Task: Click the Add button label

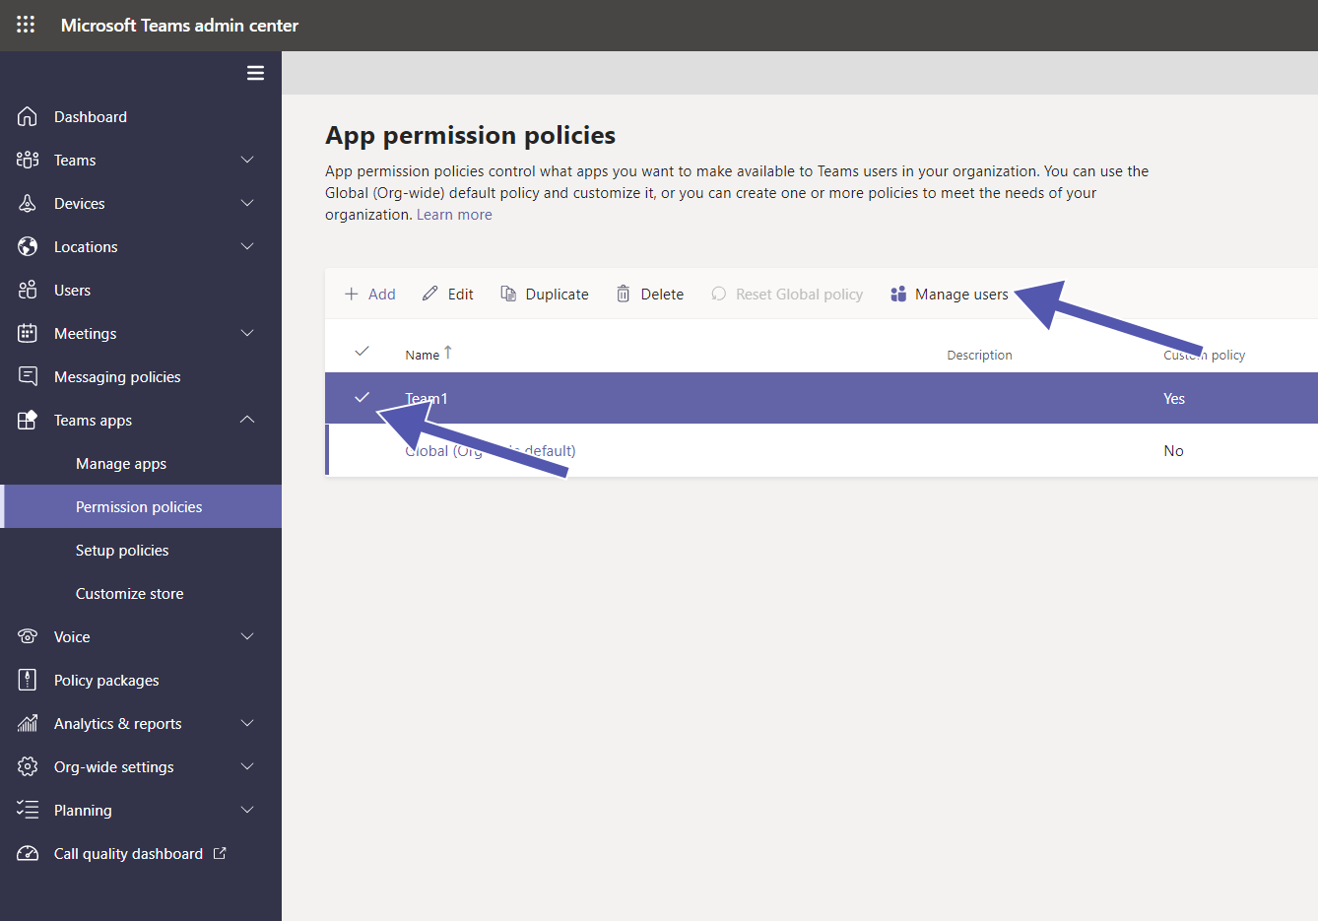Action: (x=381, y=294)
